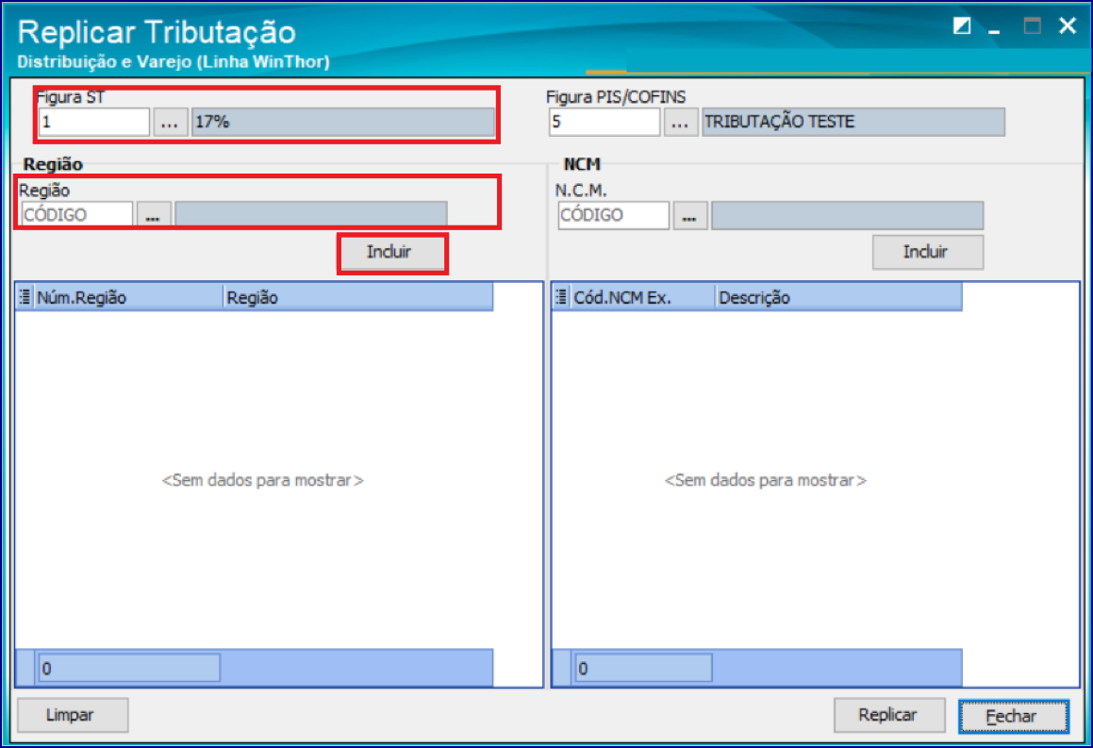Maximize the Replicar Tributação window

click(1033, 26)
